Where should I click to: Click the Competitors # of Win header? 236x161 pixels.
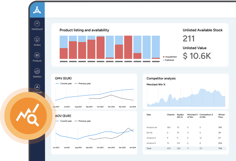(x=206, y=116)
